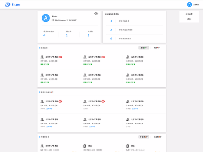This screenshot has width=203, height=152.
Task: Click the Admin name in the profile card
Action: [x=54, y=16]
